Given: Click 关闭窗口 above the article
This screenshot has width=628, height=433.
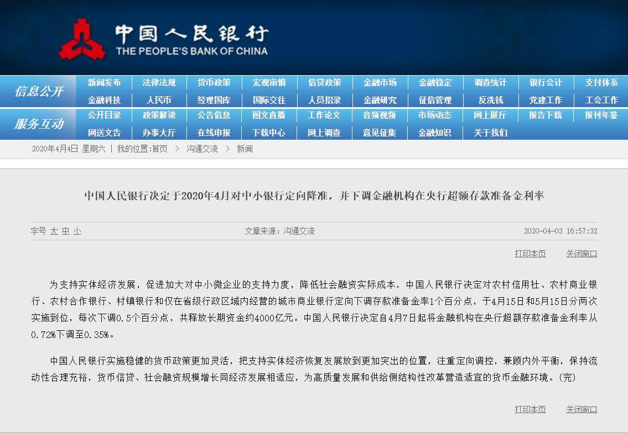Looking at the screenshot, I should click(582, 254).
